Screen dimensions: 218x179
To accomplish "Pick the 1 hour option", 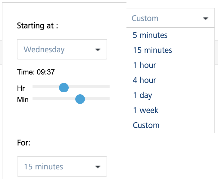I will 145,65.
